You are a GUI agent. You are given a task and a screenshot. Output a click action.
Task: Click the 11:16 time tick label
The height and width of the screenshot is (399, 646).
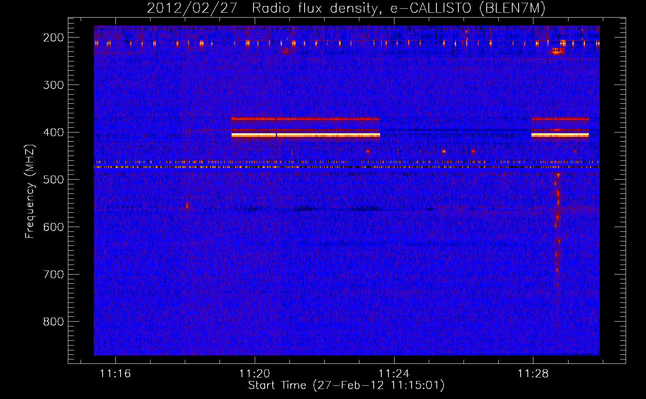[x=115, y=374]
